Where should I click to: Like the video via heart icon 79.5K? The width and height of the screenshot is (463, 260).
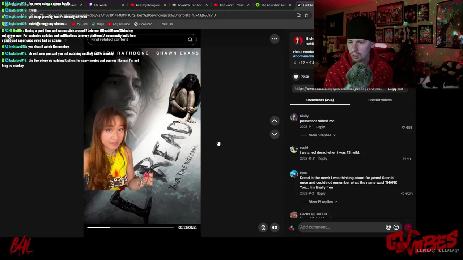click(x=296, y=77)
